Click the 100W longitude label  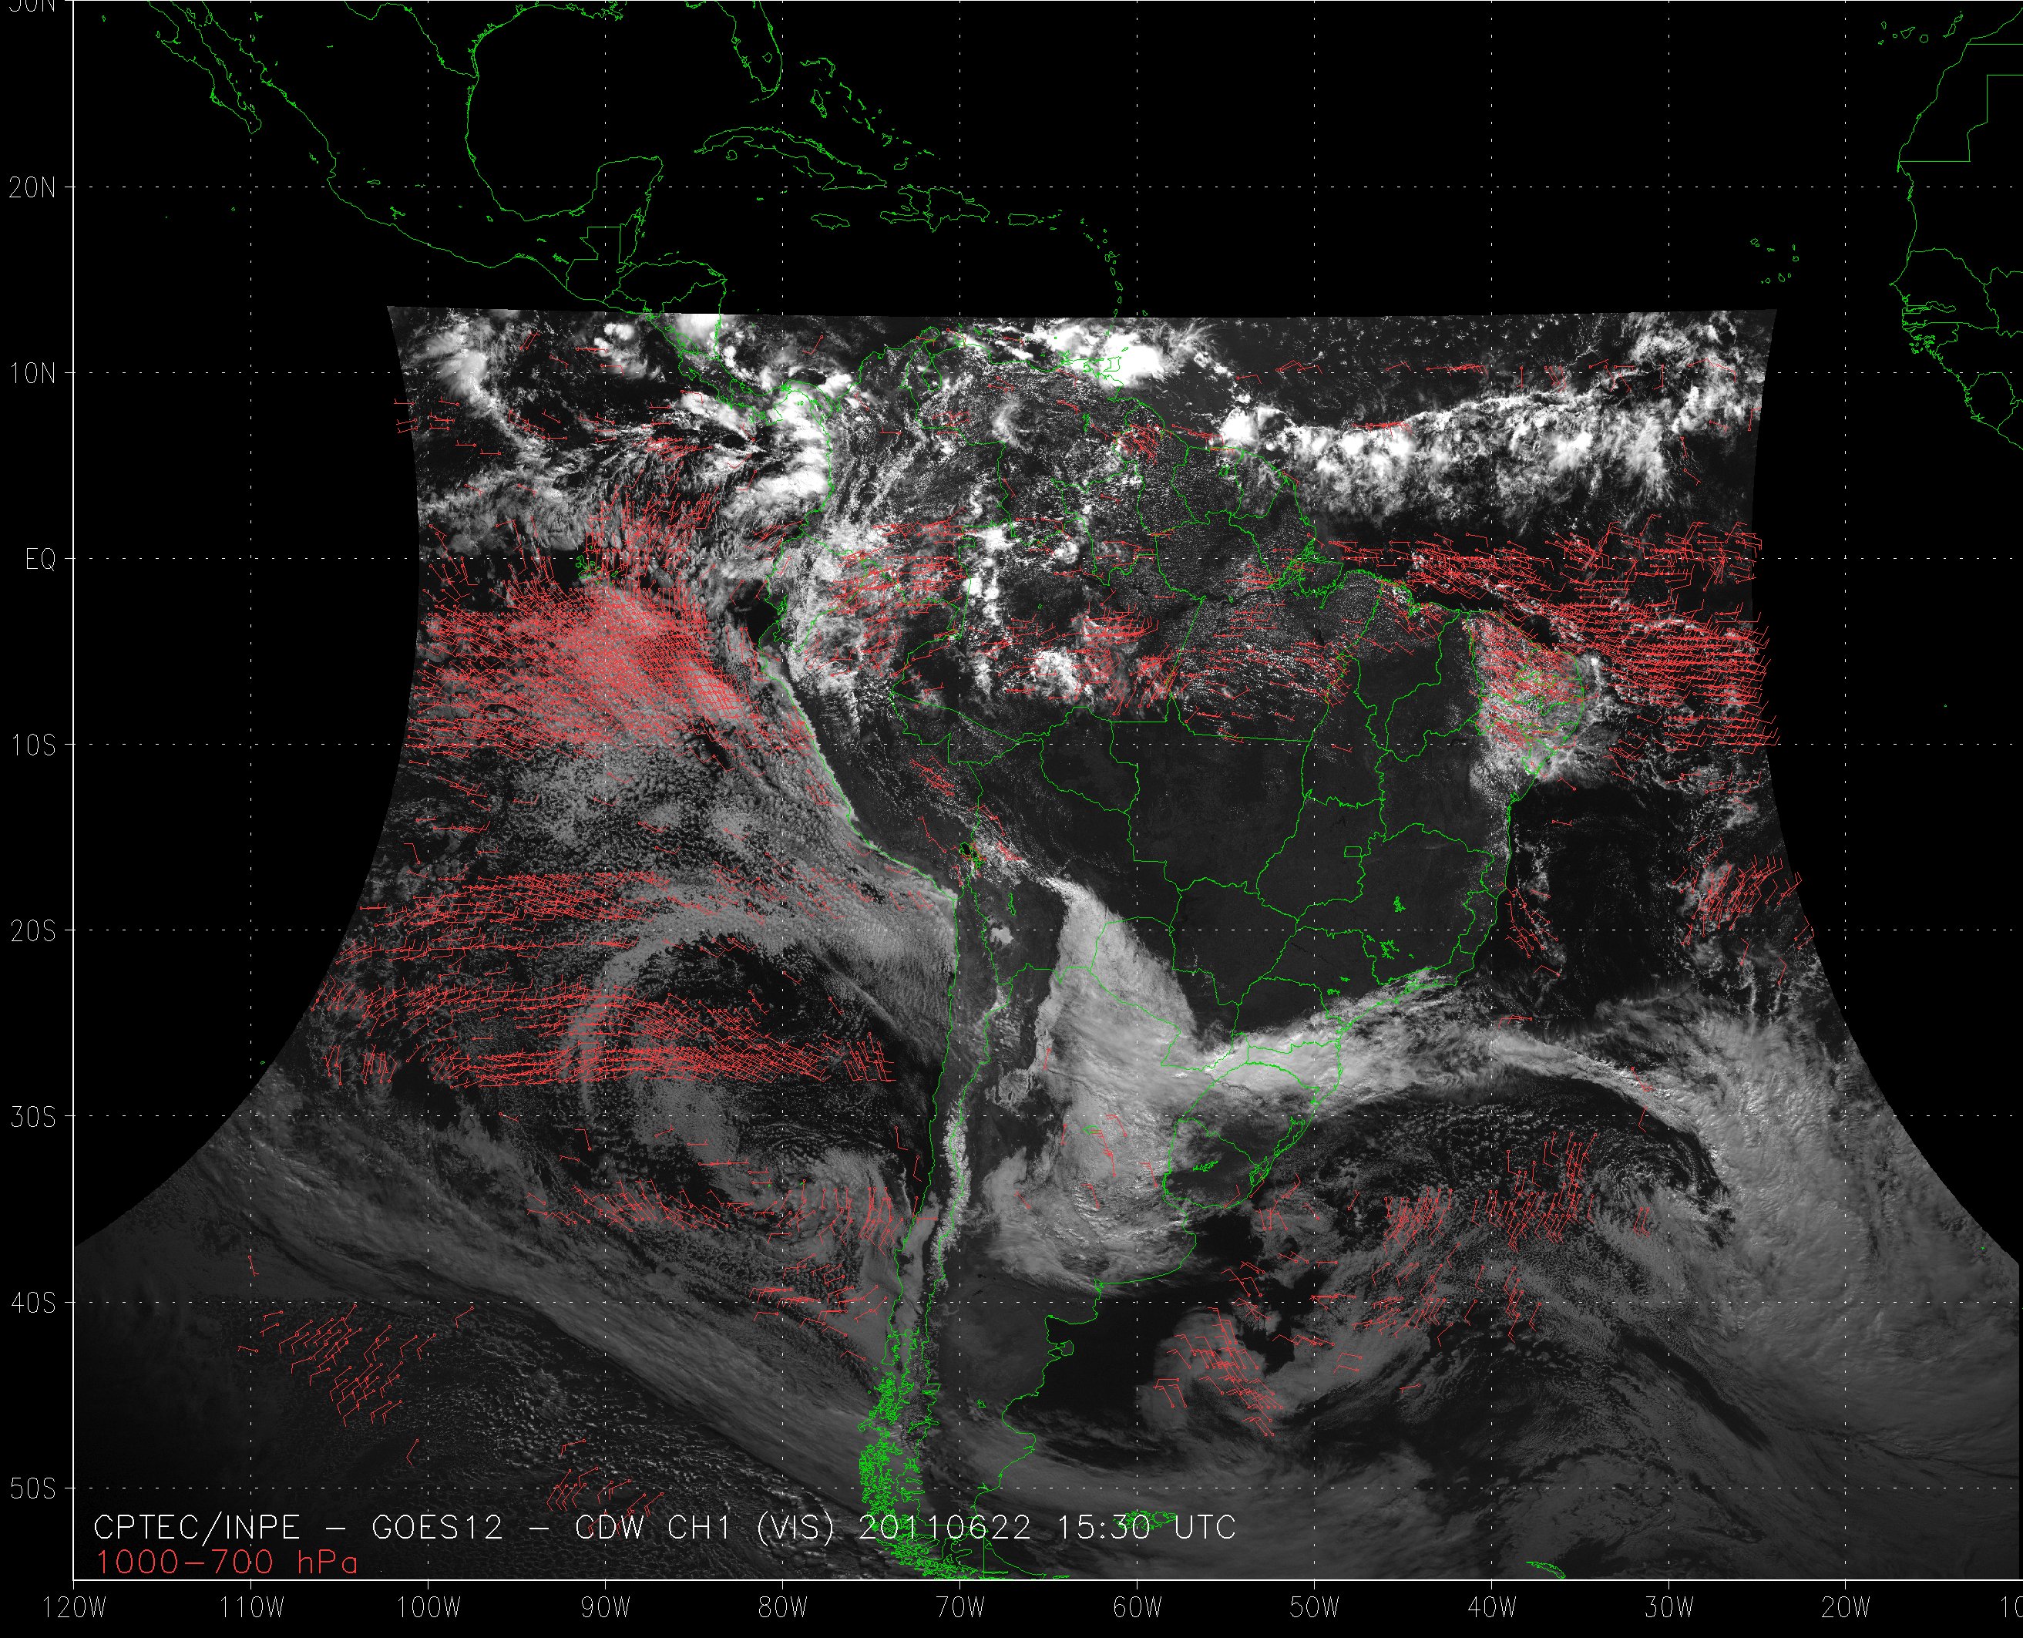(x=429, y=1608)
